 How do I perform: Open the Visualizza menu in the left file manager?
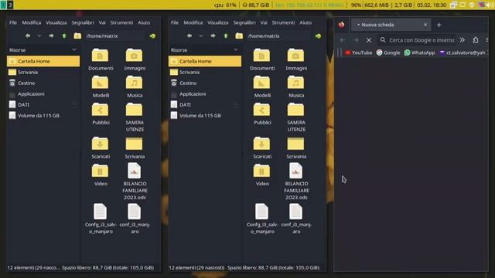[x=56, y=22]
